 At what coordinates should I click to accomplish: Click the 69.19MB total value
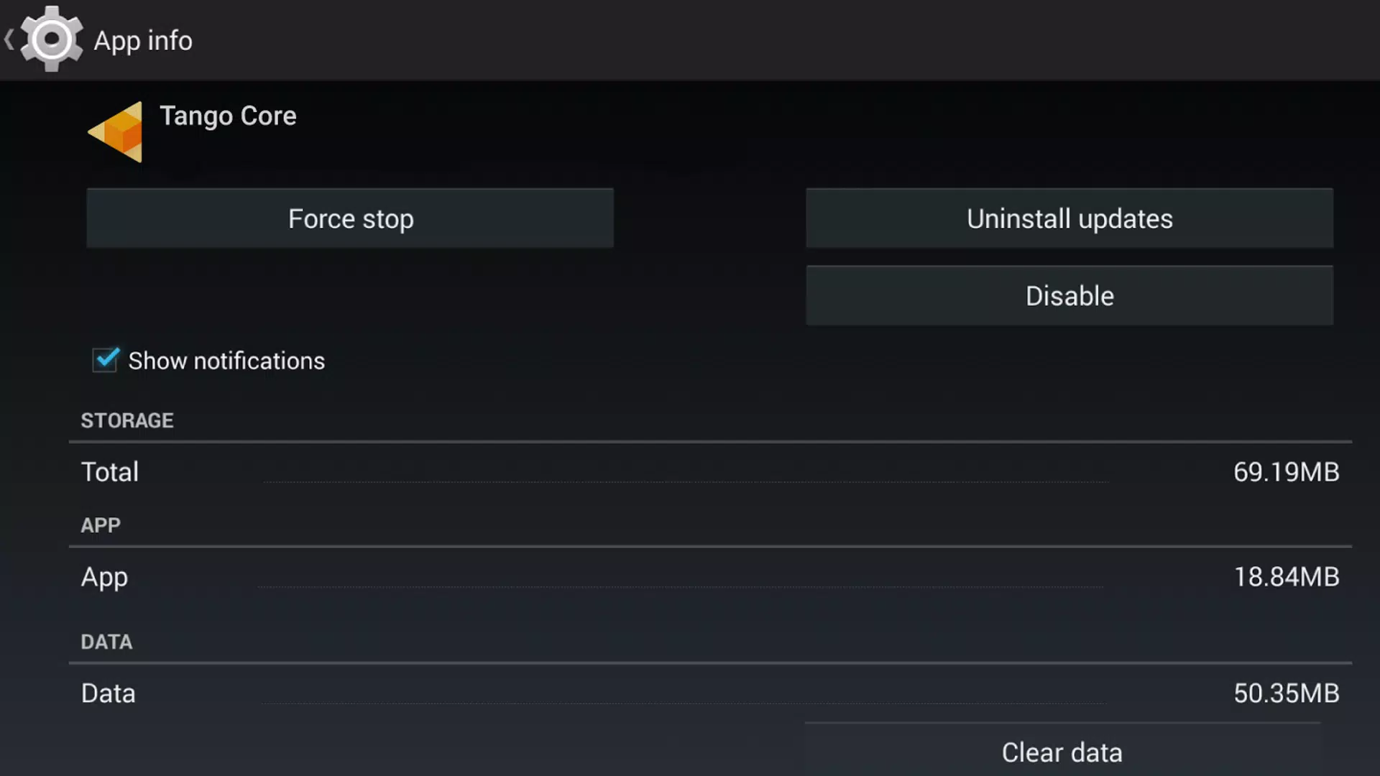click(1287, 472)
